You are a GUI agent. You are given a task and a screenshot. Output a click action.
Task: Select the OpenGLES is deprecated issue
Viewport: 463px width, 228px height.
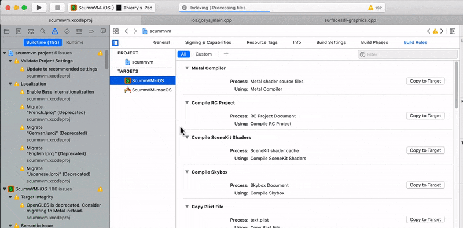[64, 208]
